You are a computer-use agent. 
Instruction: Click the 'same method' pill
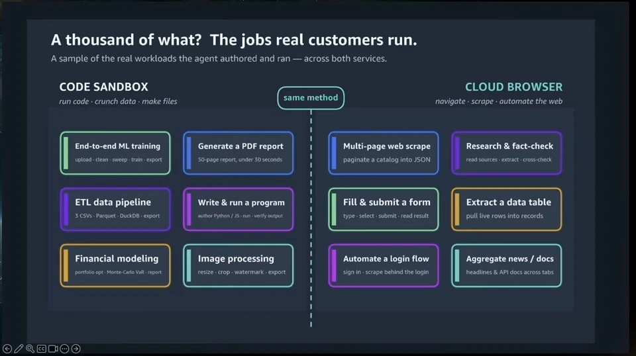click(311, 98)
